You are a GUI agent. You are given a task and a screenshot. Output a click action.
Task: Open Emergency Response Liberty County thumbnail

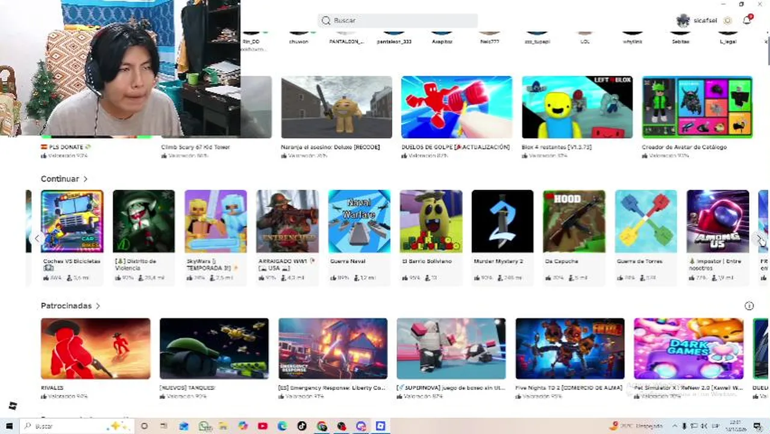point(333,349)
